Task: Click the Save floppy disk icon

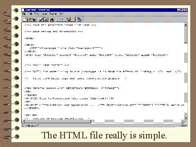Action: (34, 19)
